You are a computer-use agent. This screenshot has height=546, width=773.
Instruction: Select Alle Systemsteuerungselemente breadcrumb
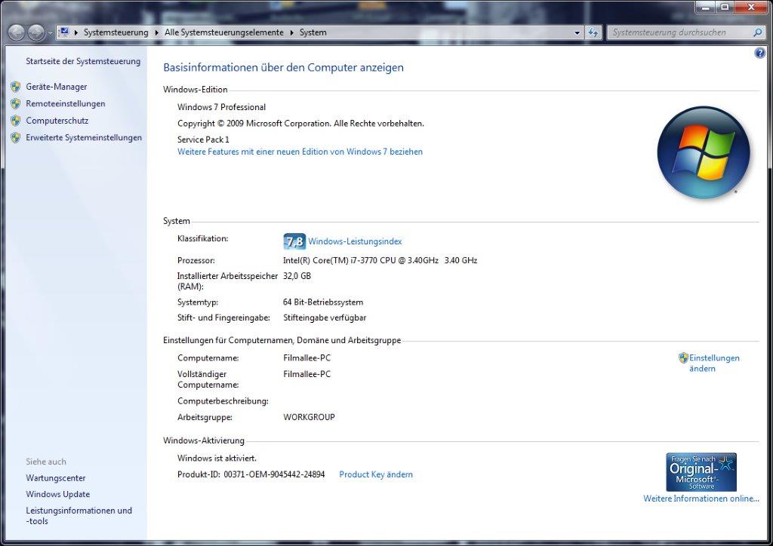click(223, 32)
